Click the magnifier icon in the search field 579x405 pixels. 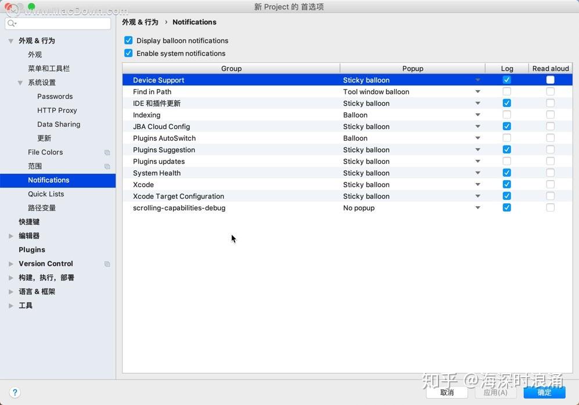tap(10, 23)
